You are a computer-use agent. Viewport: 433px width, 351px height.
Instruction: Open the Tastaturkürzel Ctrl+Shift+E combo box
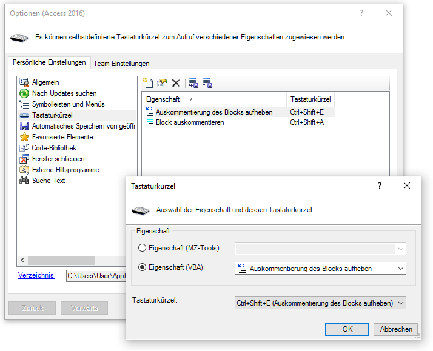pyautogui.click(x=320, y=303)
